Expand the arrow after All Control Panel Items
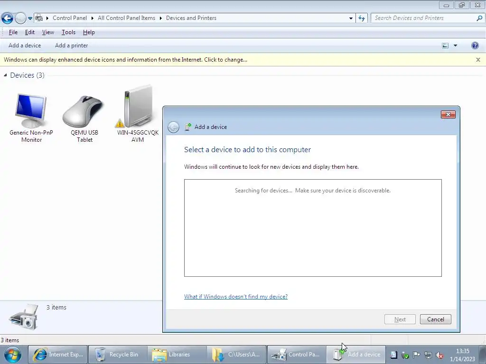 pos(160,18)
